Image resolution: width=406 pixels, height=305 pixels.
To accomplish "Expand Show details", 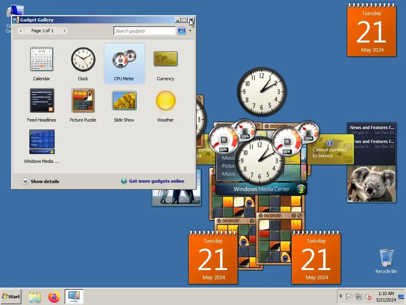I will point(40,181).
